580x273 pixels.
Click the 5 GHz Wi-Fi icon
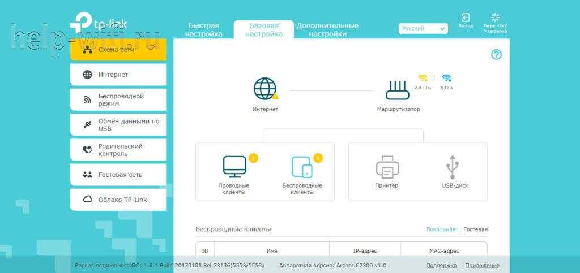[x=446, y=78]
